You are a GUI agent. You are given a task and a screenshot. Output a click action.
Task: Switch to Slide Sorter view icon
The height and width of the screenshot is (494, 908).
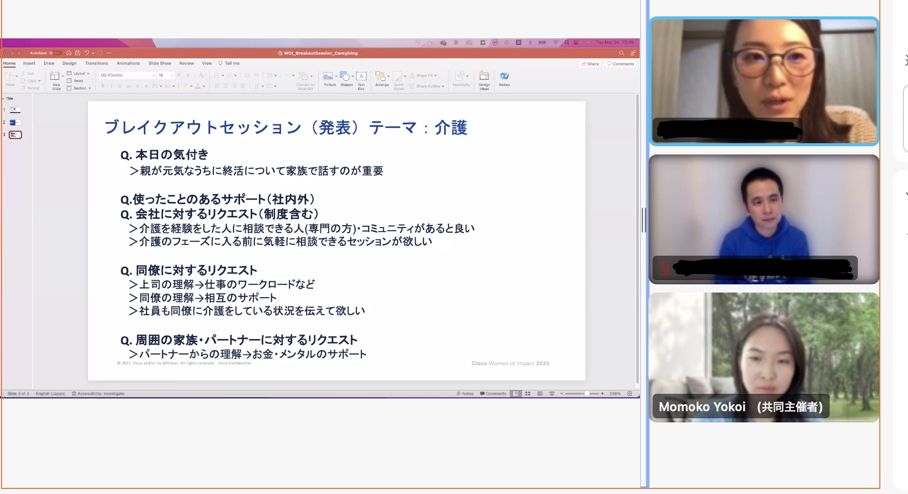coord(528,394)
